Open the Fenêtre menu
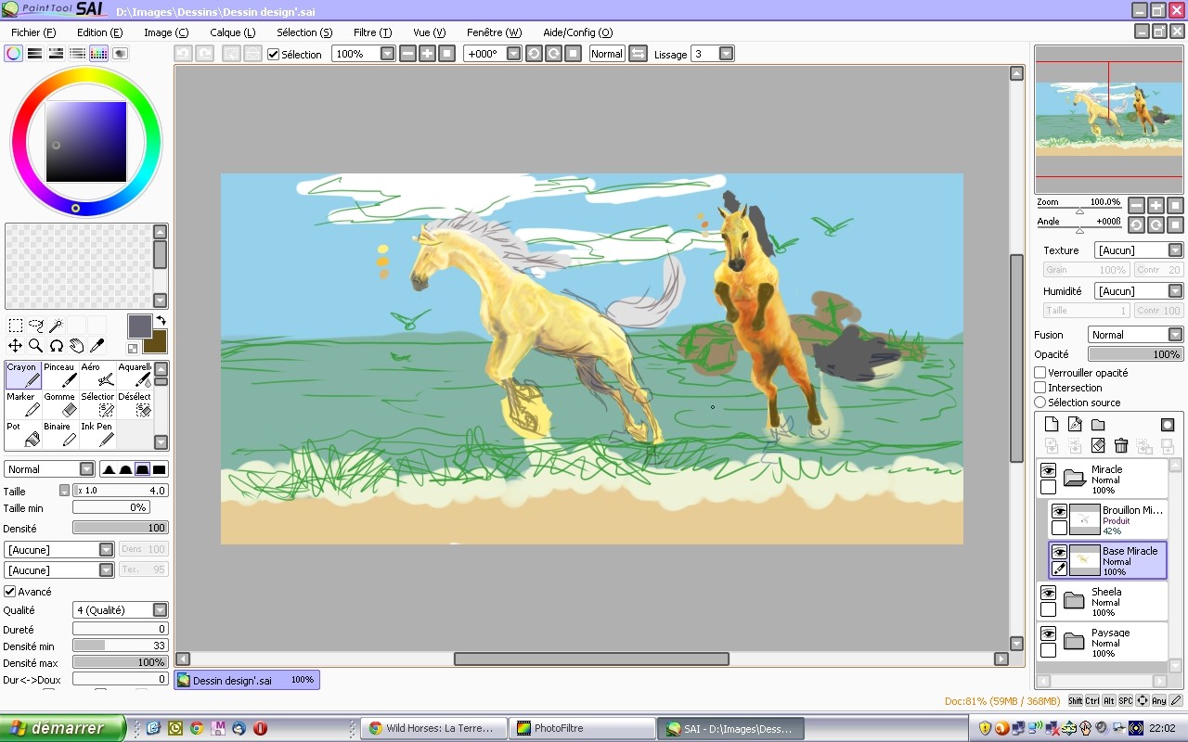Screen dimensions: 1188x742 point(495,32)
